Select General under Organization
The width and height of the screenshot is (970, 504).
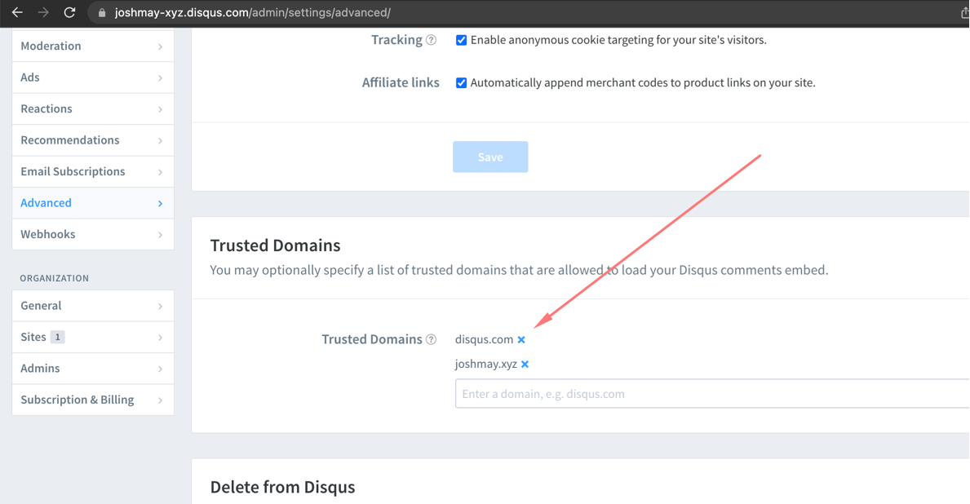pos(42,305)
